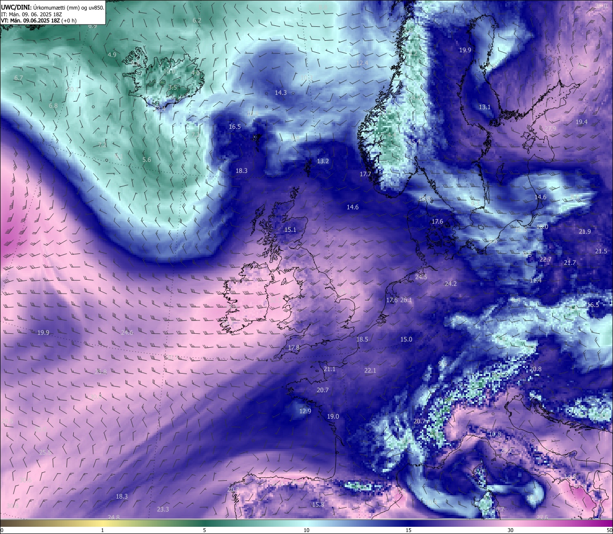Click the 13.1 value over the Baltic
Viewport: 613px width, 534px height.
(x=485, y=107)
